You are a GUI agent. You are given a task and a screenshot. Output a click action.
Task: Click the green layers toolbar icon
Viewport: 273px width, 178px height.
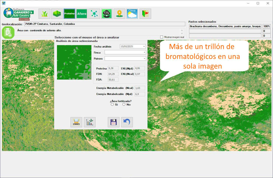pos(57,14)
